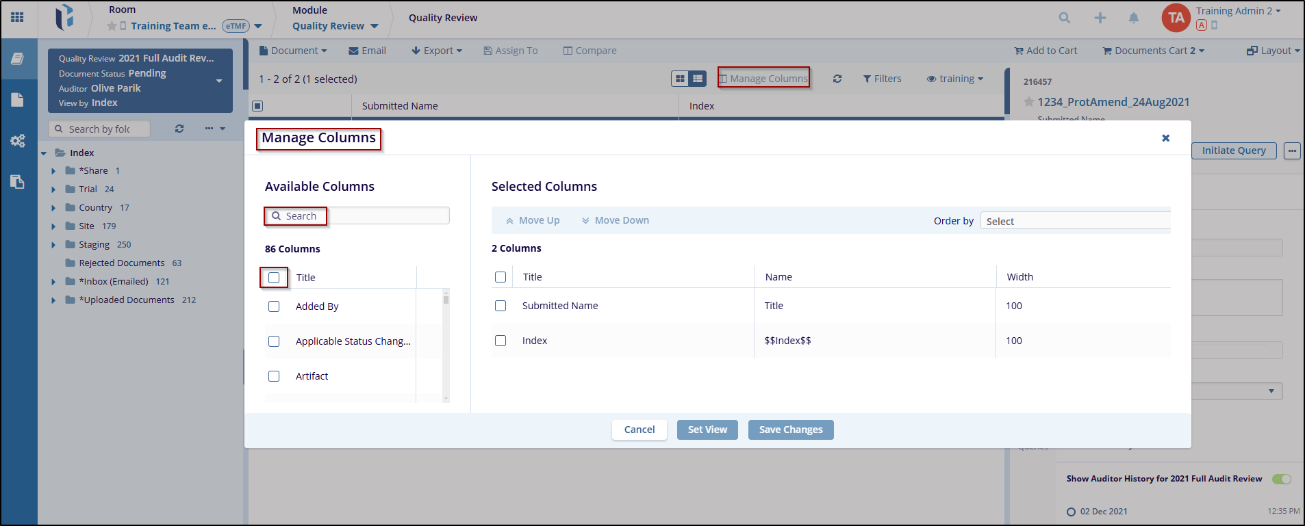
Task: Switch to tile grid view icon
Action: tap(680, 79)
